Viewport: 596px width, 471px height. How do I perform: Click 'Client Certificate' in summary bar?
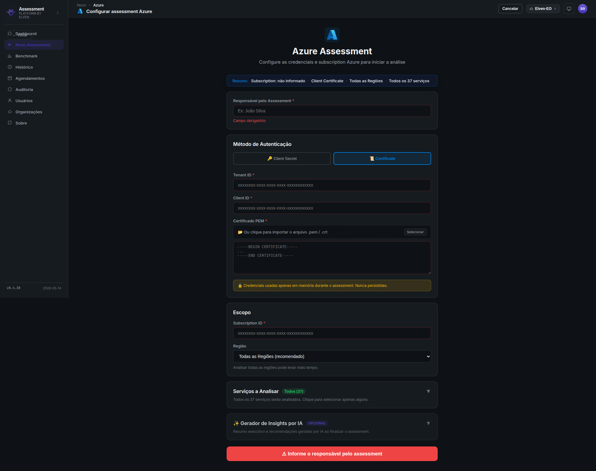click(327, 81)
